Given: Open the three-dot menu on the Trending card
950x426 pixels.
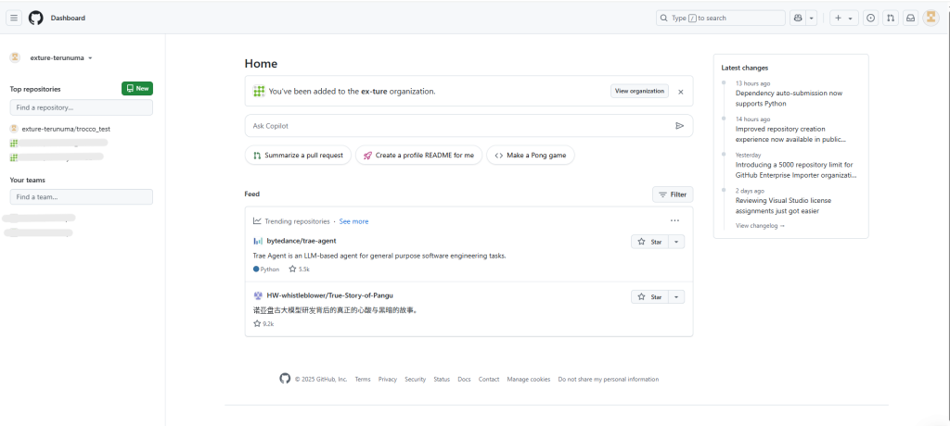Looking at the screenshot, I should pos(675,220).
